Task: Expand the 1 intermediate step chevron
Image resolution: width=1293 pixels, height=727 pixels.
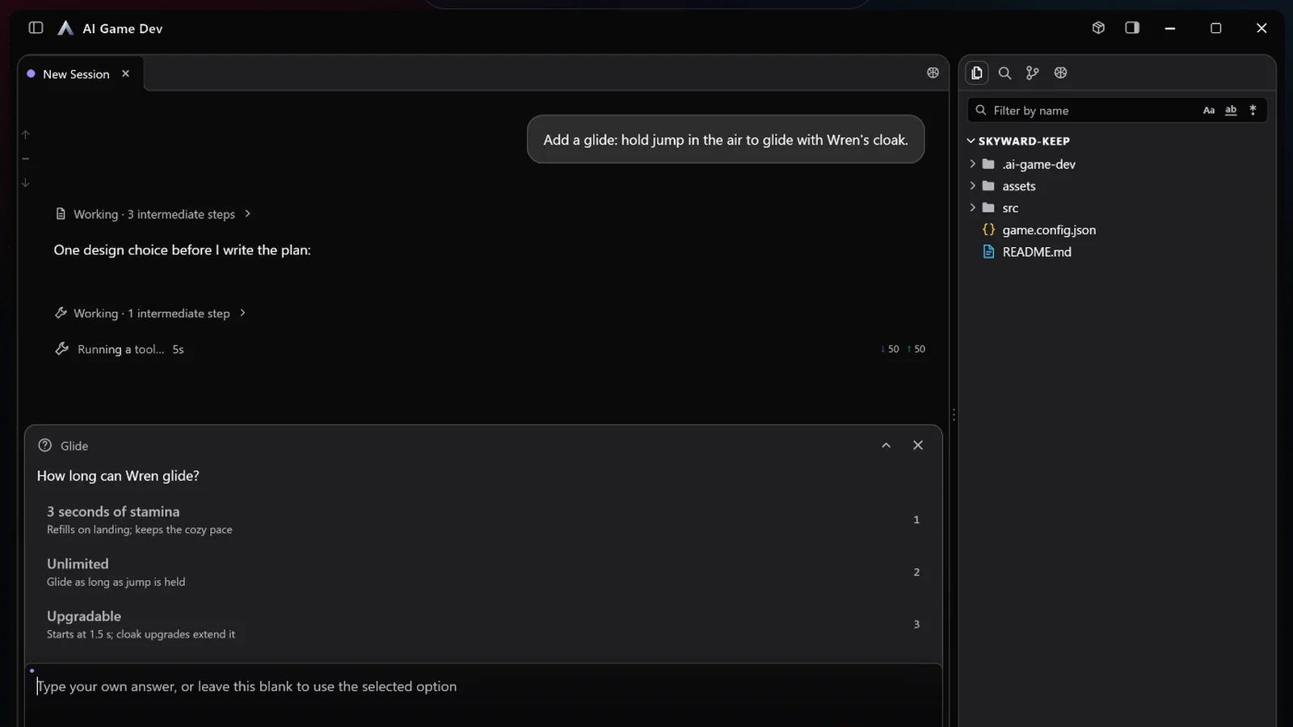Action: point(242,313)
